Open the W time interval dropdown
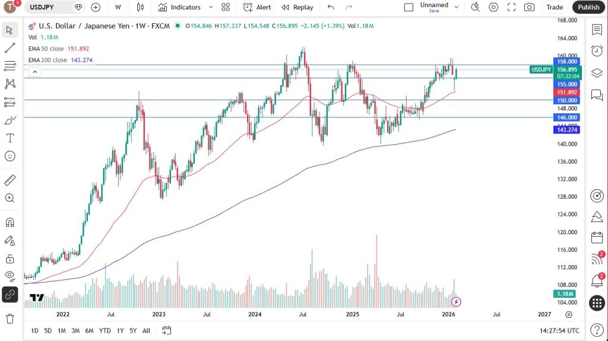The width and height of the screenshot is (608, 341). (118, 7)
